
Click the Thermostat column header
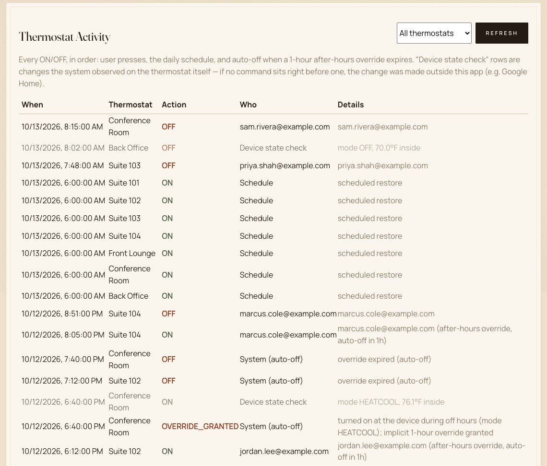tap(130, 105)
